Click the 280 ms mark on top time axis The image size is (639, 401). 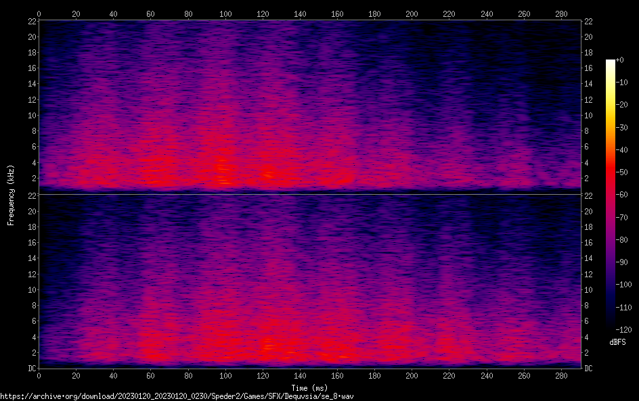pyautogui.click(x=560, y=13)
